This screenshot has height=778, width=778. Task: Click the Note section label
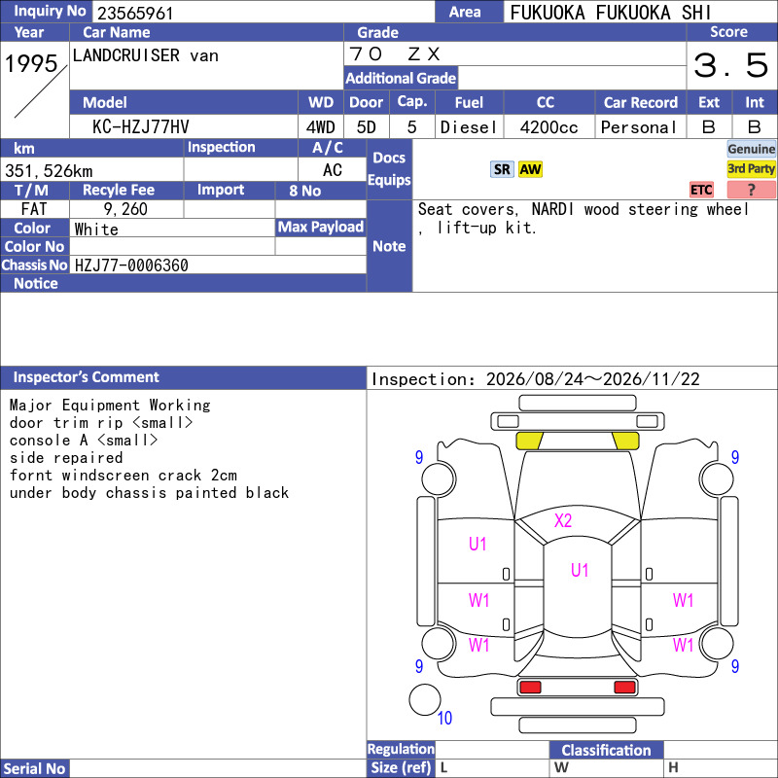(x=390, y=246)
